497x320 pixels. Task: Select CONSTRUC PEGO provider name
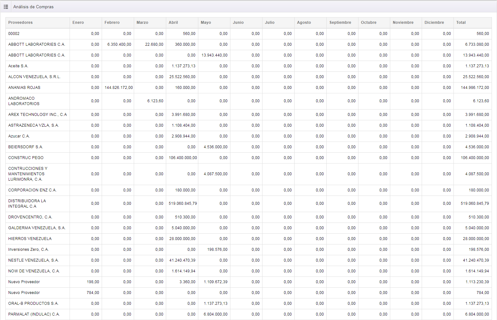click(26, 158)
